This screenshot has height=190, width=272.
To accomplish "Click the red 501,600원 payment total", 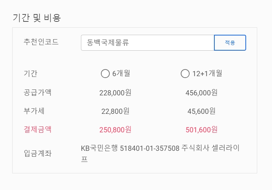I will click(201, 130).
